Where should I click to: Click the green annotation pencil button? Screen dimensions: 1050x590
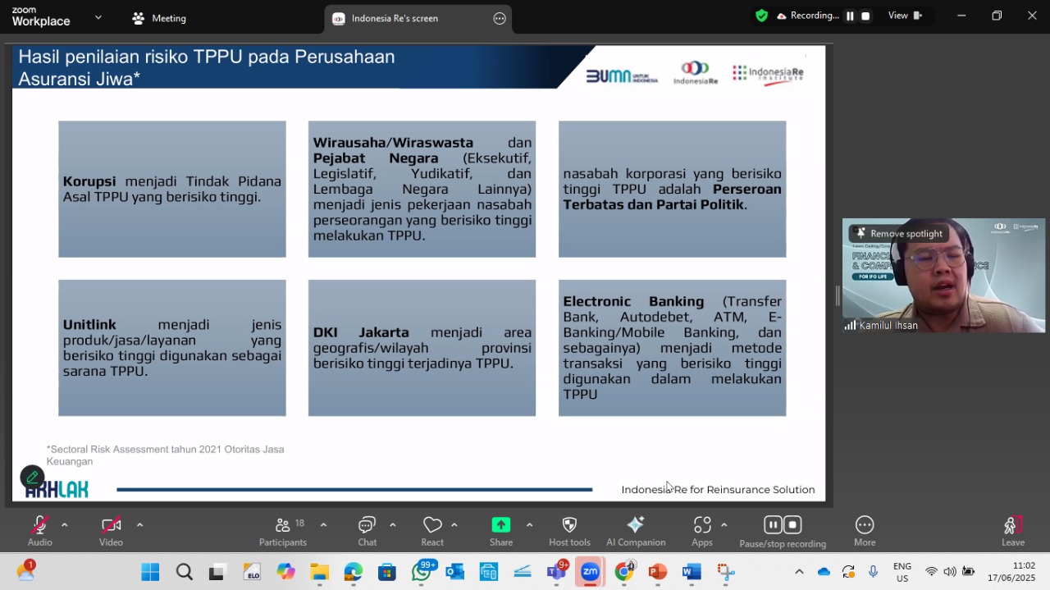32,477
